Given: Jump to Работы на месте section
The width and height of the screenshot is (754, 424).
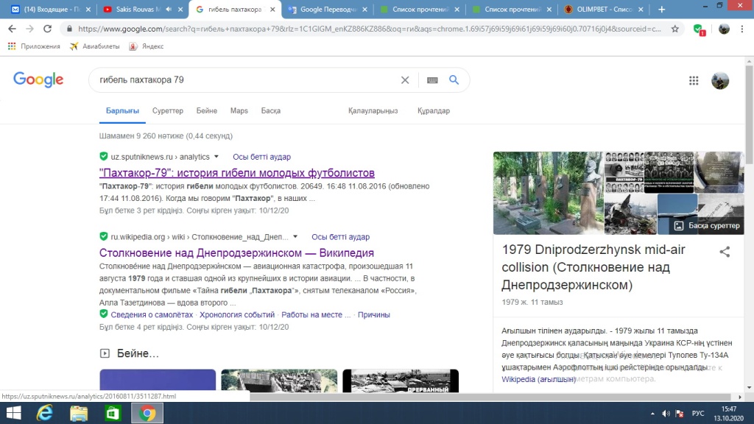Looking at the screenshot, I should pyautogui.click(x=316, y=314).
